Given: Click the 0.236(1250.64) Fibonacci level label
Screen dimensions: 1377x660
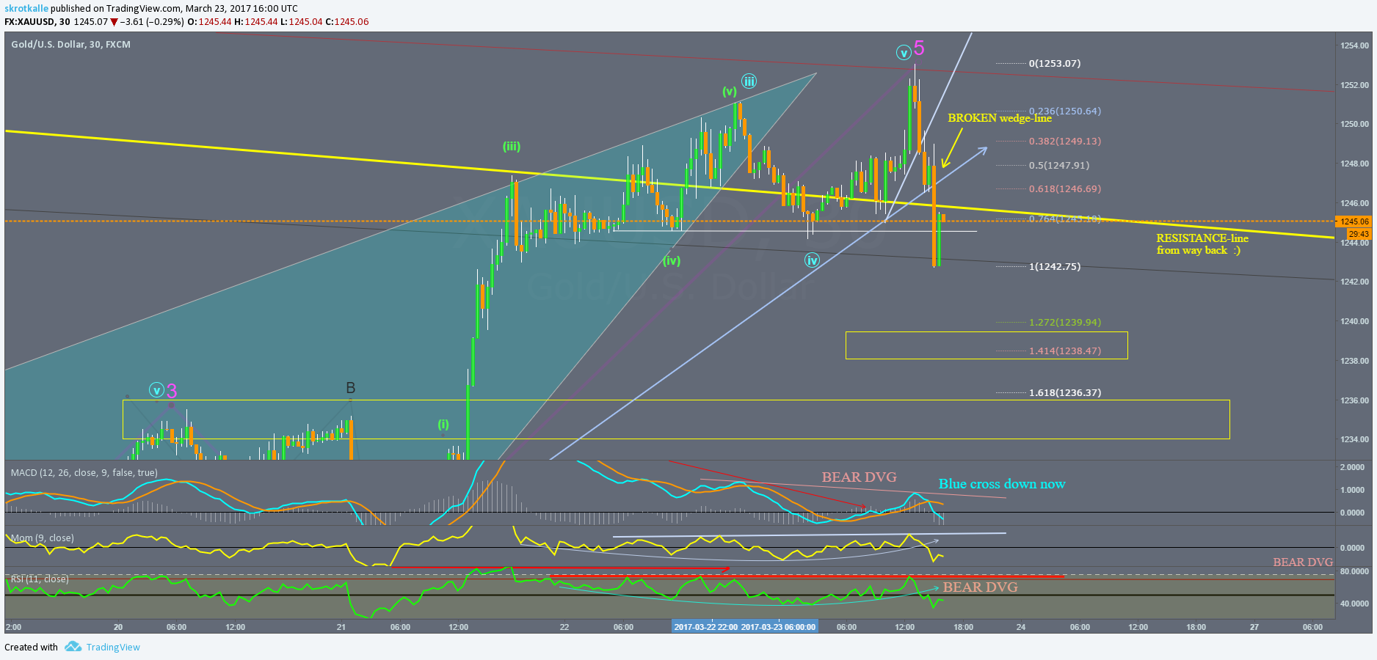Looking at the screenshot, I should pyautogui.click(x=1065, y=111).
